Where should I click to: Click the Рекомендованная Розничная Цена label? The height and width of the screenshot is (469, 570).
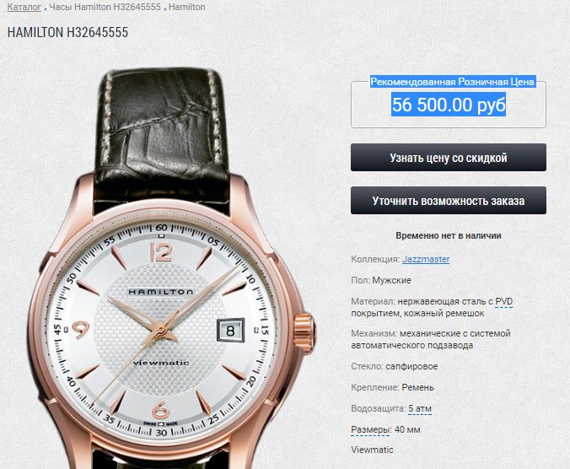point(453,82)
